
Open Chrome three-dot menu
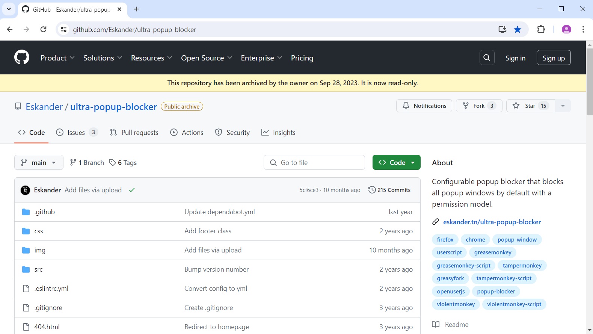pos(583,29)
